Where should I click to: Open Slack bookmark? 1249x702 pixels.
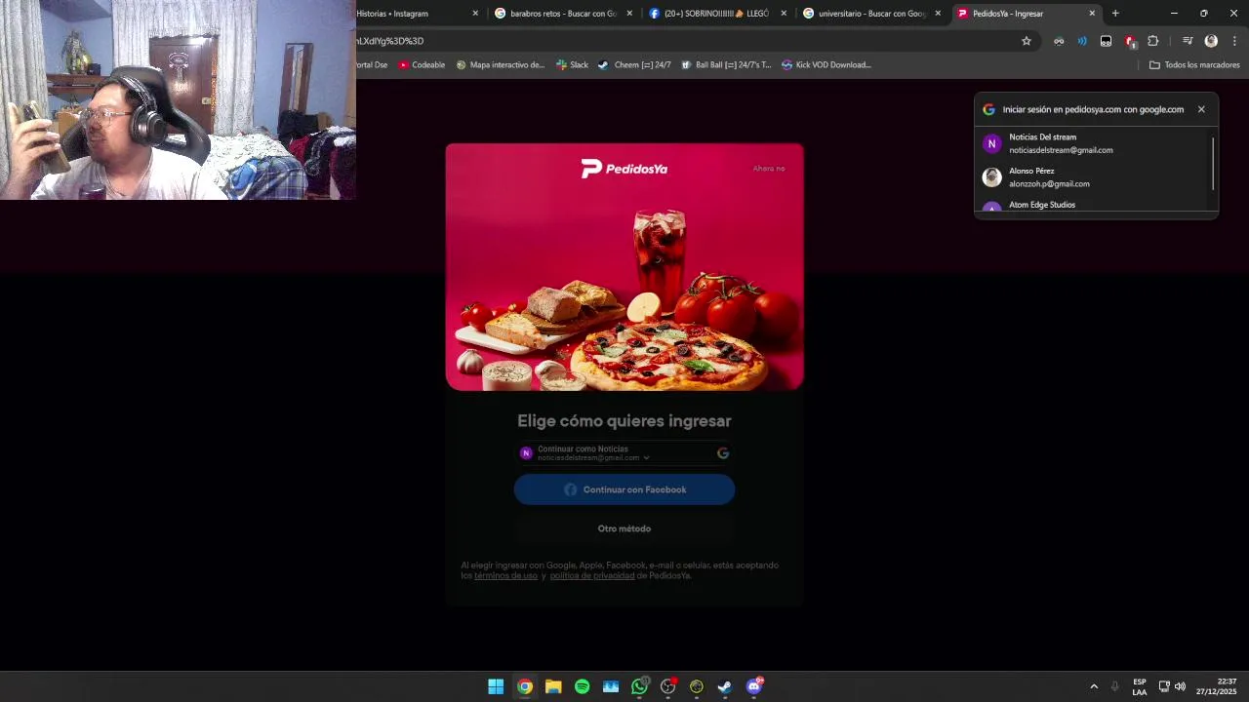point(572,65)
